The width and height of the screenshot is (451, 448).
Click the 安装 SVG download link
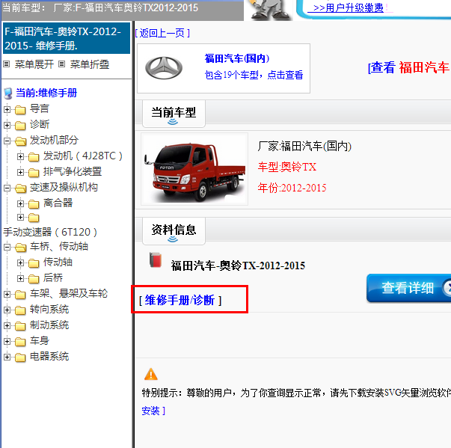click(153, 411)
